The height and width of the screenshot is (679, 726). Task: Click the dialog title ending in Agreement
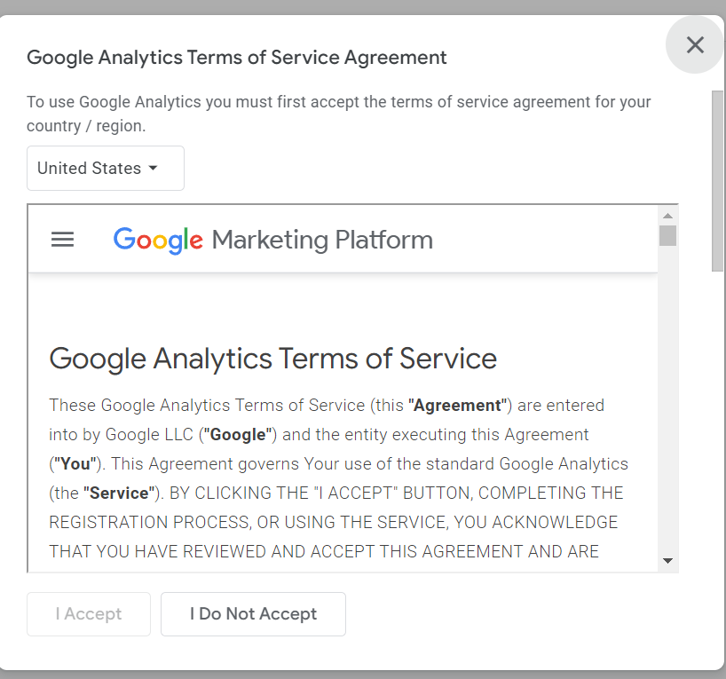tap(237, 58)
